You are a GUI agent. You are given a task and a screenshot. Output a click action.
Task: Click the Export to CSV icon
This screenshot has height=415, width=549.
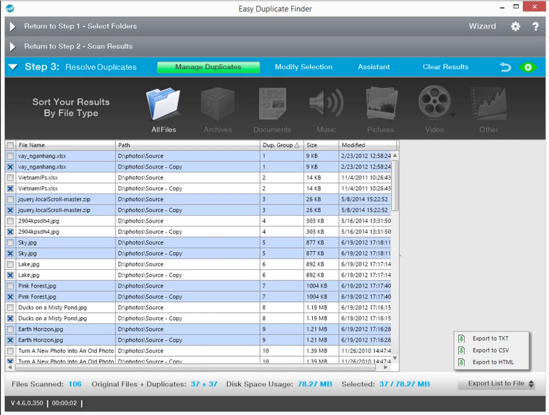coord(461,351)
